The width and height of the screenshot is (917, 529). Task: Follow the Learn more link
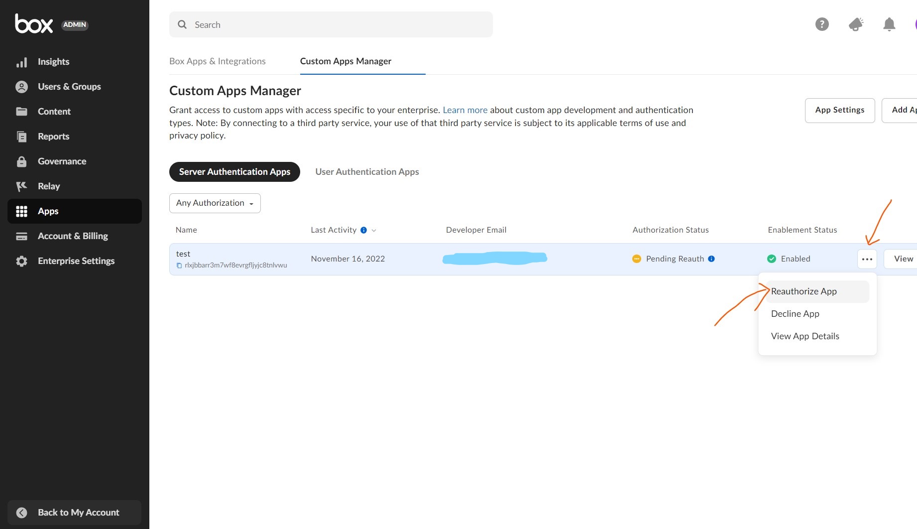[x=465, y=110]
